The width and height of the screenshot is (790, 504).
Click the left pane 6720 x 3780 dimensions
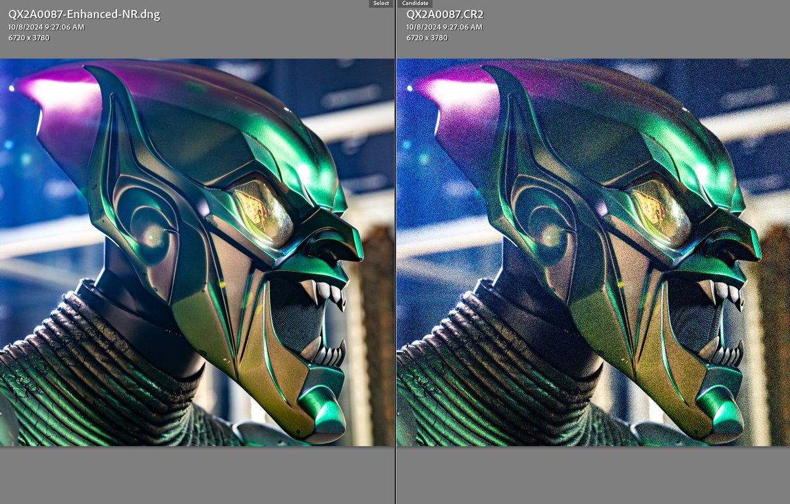tap(29, 38)
